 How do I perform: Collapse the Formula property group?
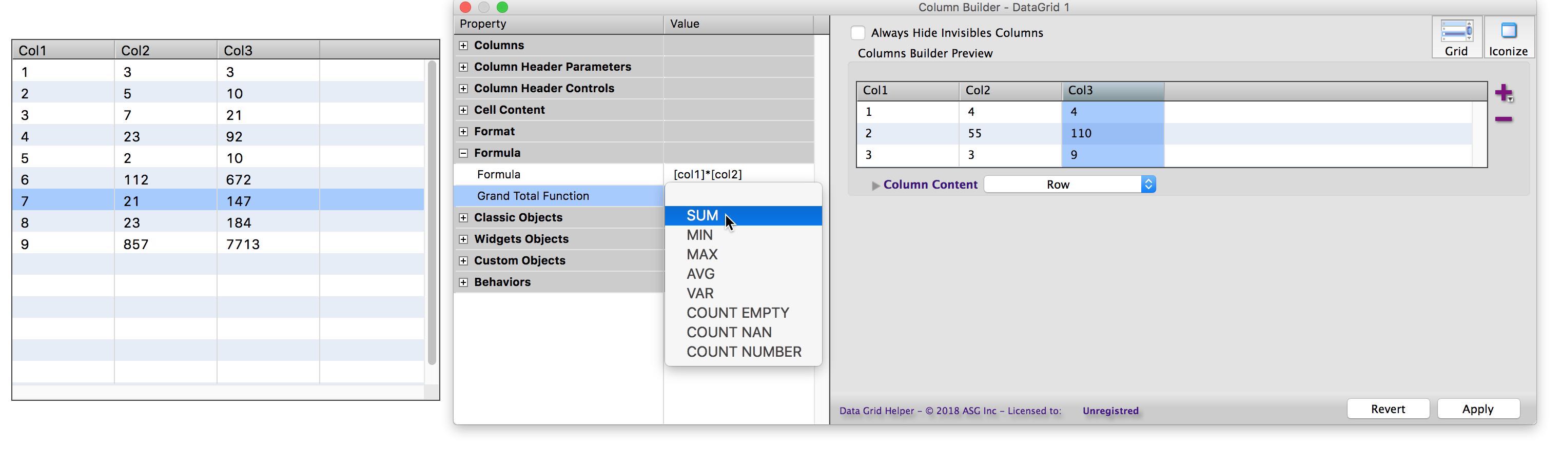pos(463,153)
